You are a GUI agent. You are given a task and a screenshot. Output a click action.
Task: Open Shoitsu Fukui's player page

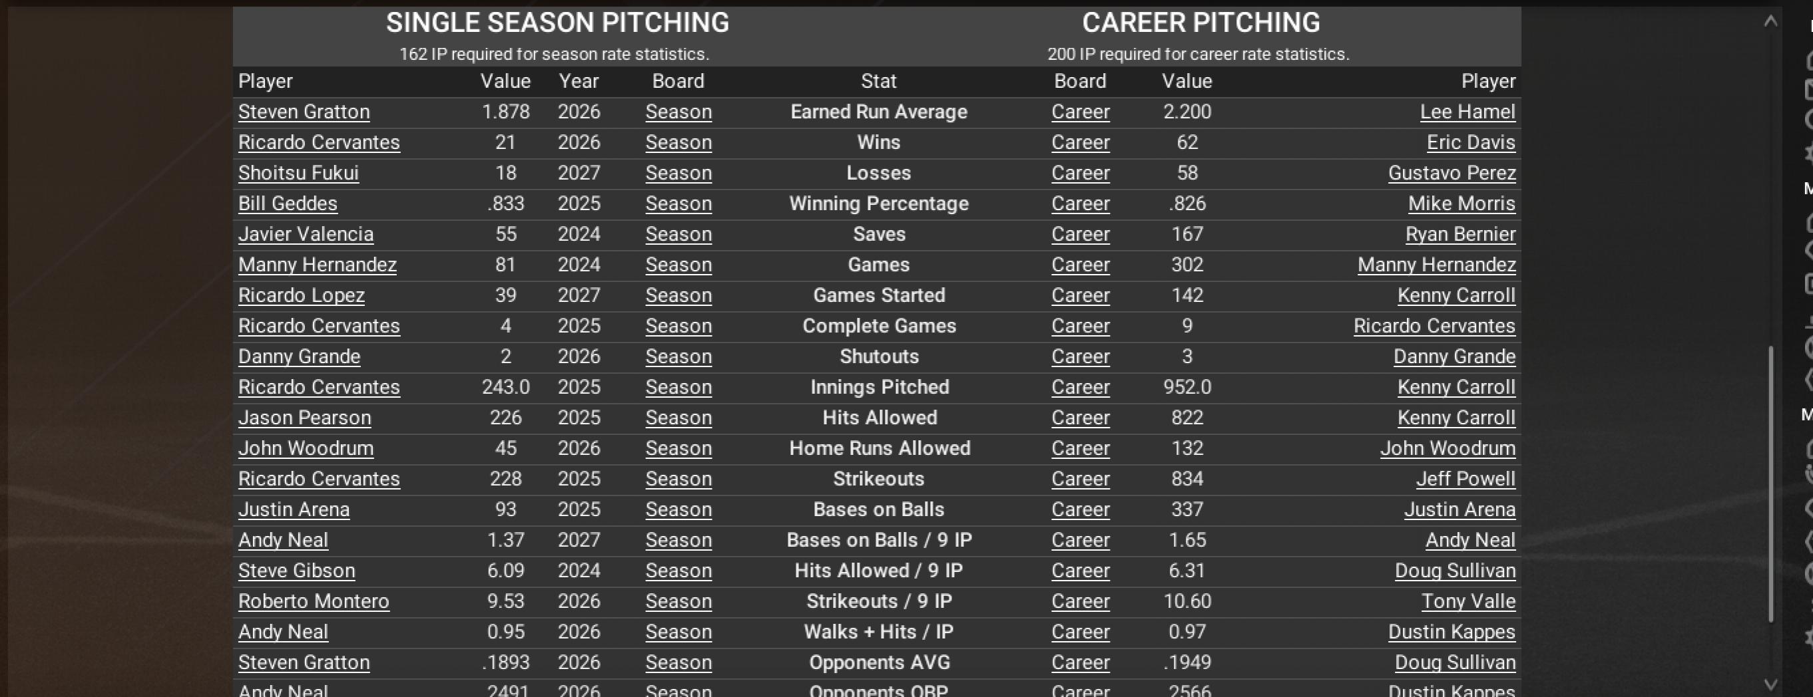[x=298, y=173]
